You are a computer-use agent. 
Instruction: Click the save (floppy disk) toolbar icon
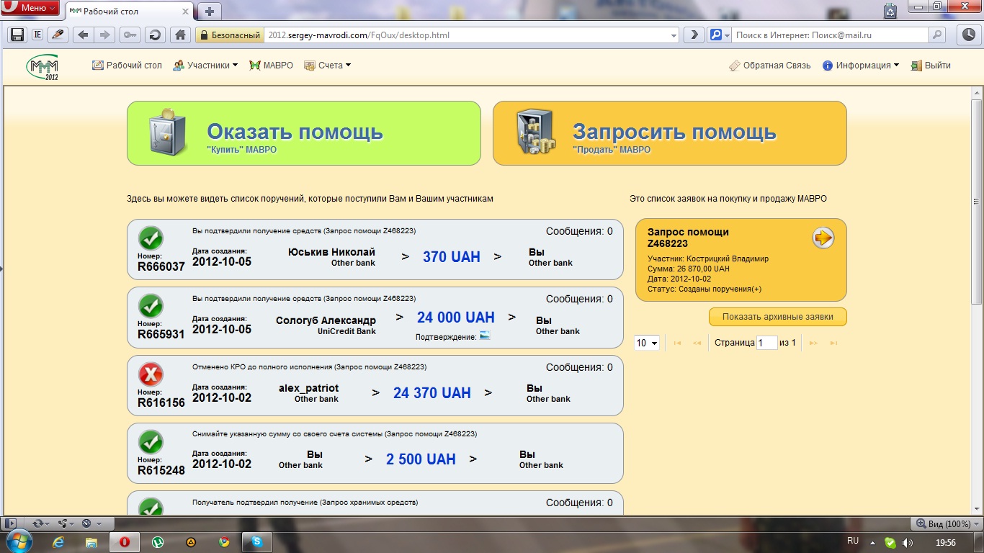coord(17,35)
